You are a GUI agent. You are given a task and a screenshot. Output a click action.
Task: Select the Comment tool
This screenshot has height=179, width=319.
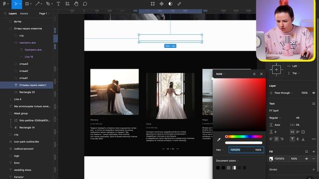pyautogui.click(x=85, y=4)
